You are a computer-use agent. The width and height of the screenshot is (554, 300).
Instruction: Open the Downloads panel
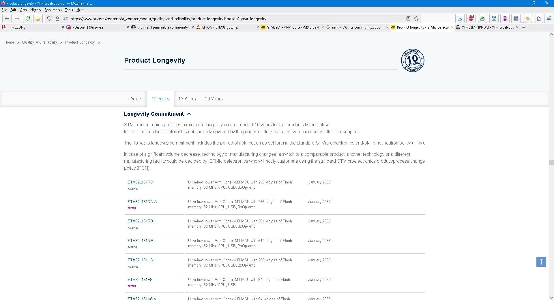tap(460, 18)
